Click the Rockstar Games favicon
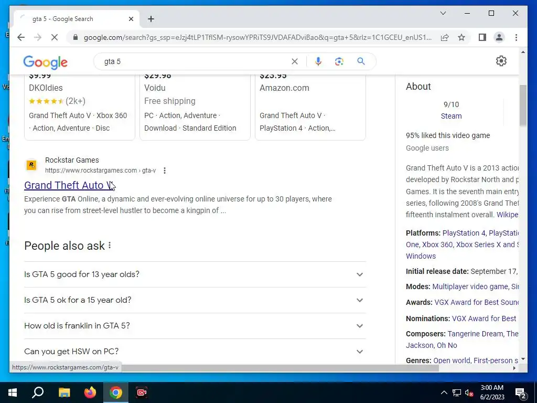This screenshot has width=537, height=403. (x=31, y=165)
